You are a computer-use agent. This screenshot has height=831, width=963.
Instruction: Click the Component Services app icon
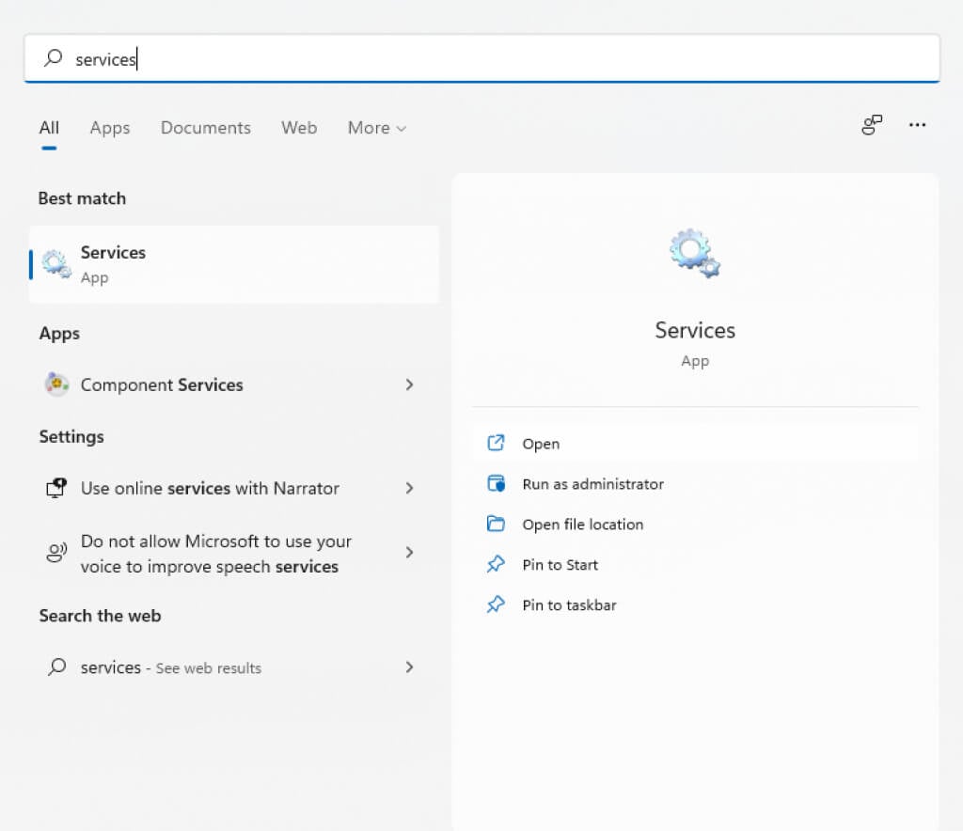click(x=56, y=384)
